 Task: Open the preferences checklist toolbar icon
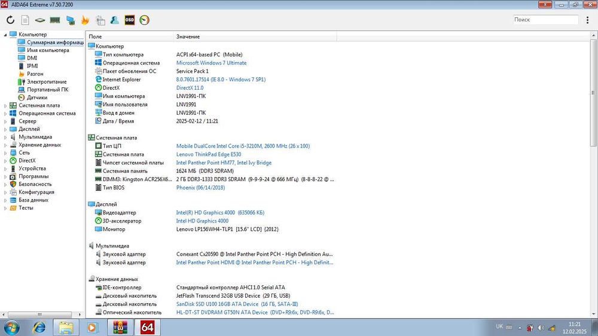100,20
